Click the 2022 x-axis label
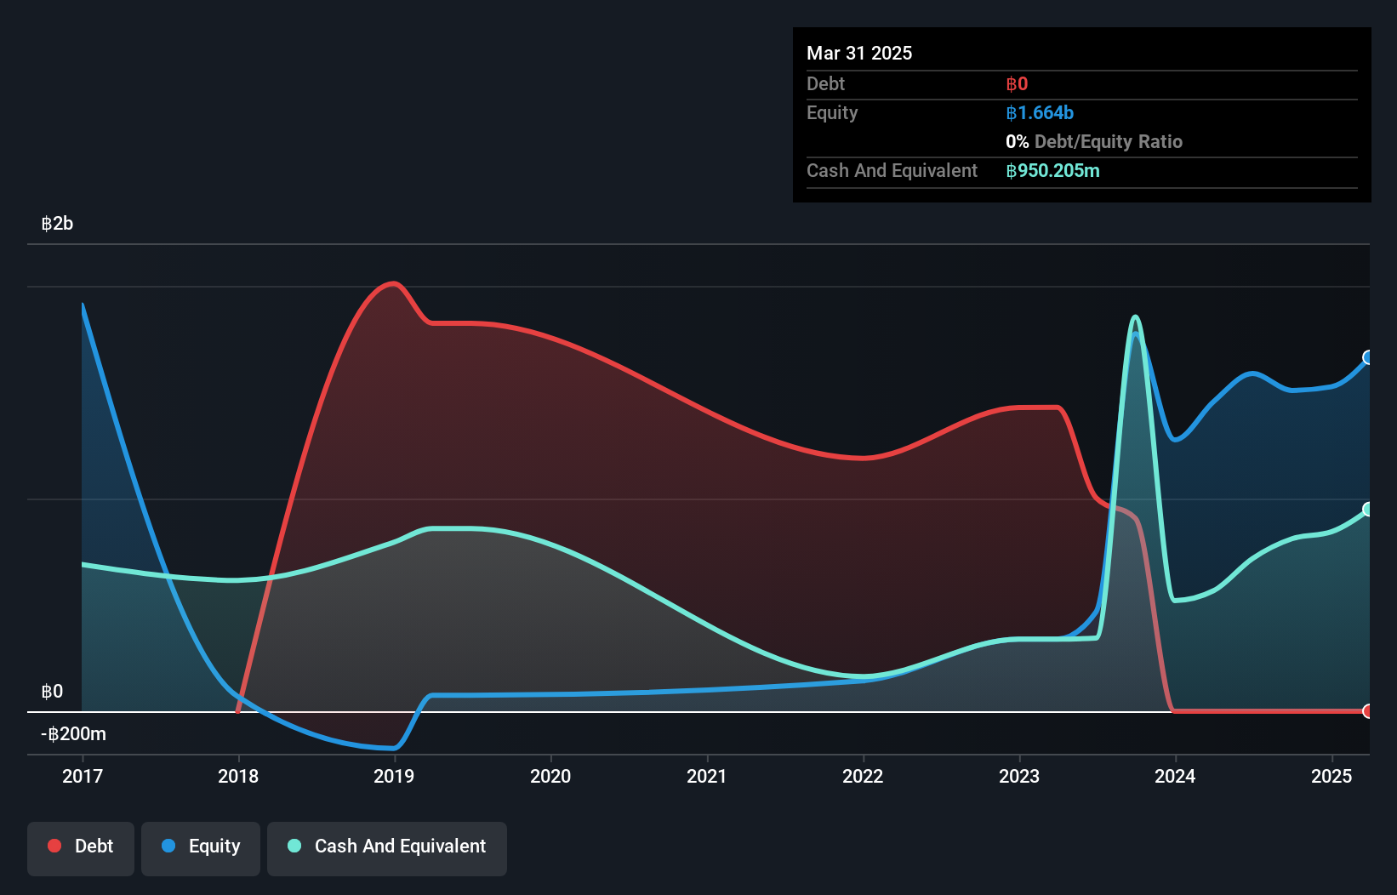Image resolution: width=1397 pixels, height=895 pixels. coord(863,776)
